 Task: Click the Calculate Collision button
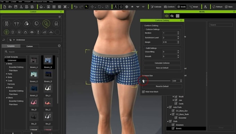162,63
